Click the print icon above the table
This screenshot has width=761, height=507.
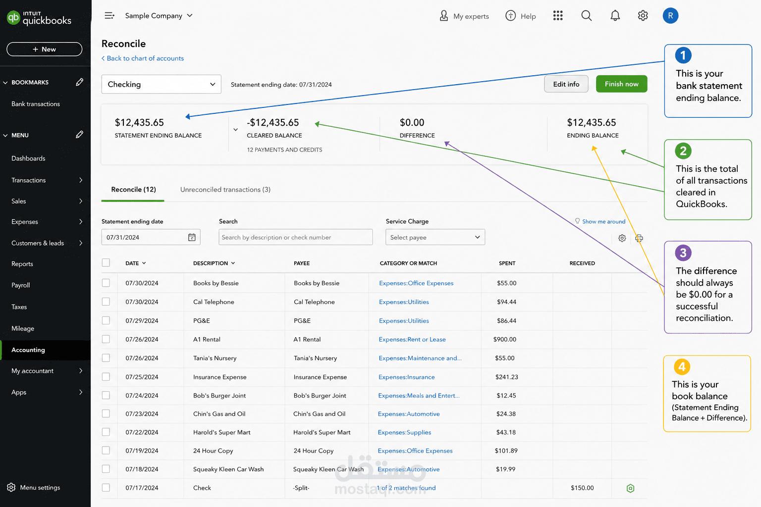[x=639, y=238]
